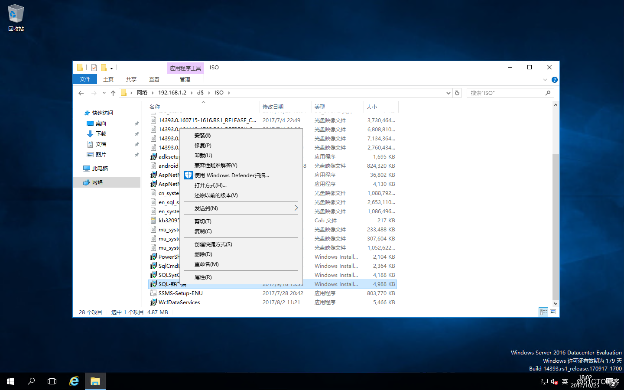Open the Windows Start button
This screenshot has height=390, width=624.
tap(10, 381)
